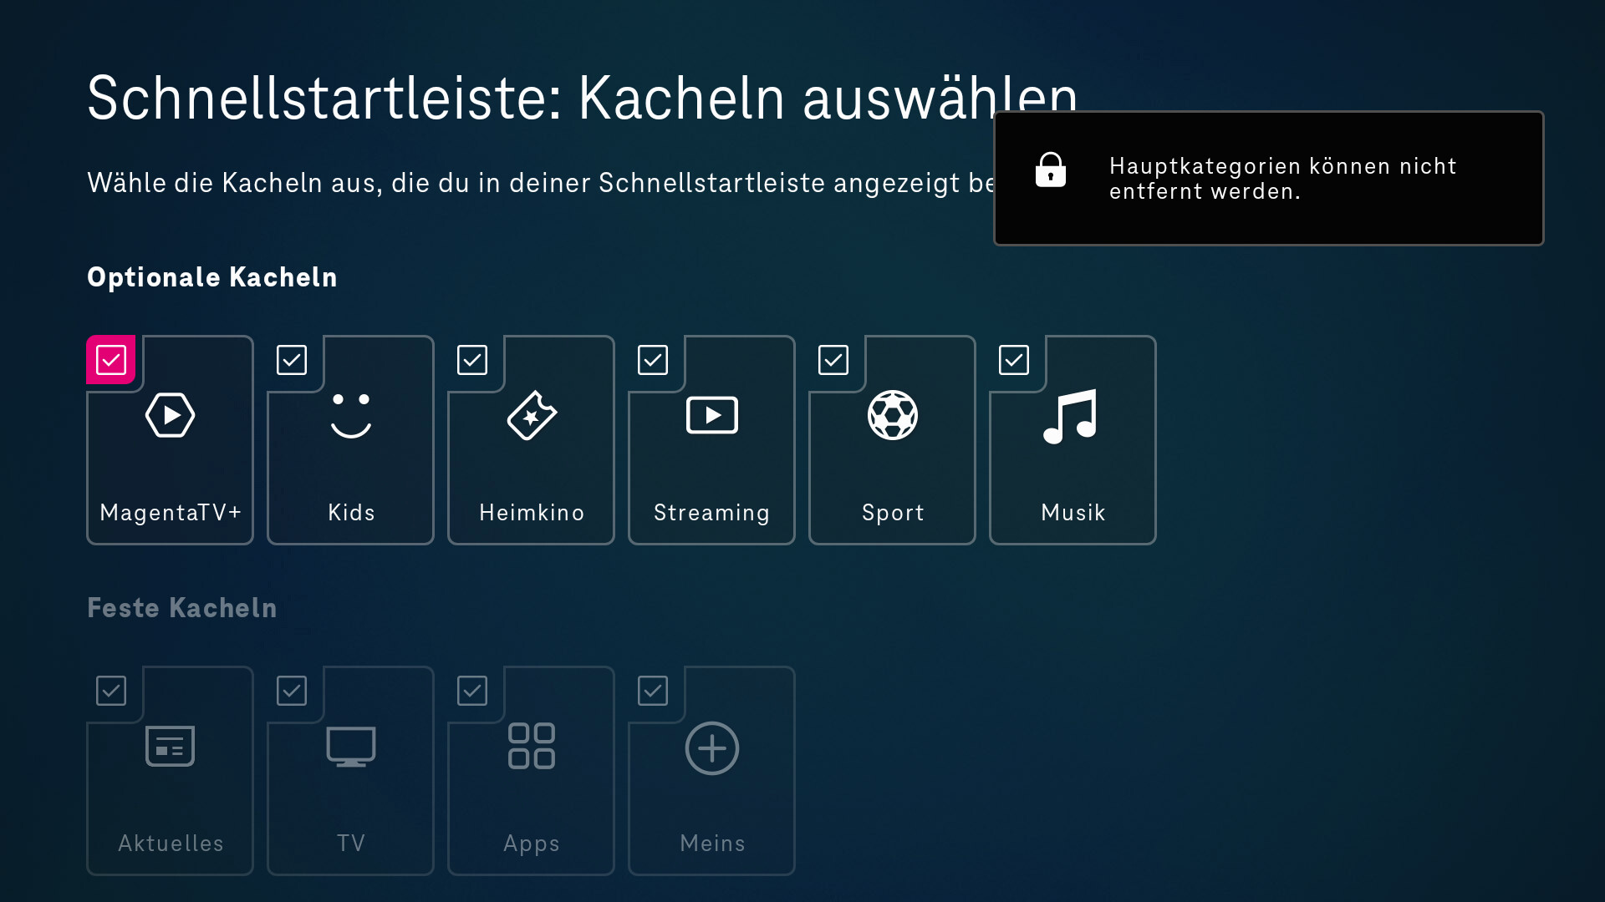This screenshot has height=902, width=1605.
Task: Click the Meins tile label
Action: coord(712,843)
